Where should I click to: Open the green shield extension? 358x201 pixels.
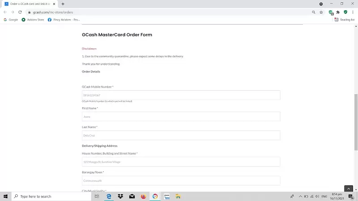tap(345, 13)
